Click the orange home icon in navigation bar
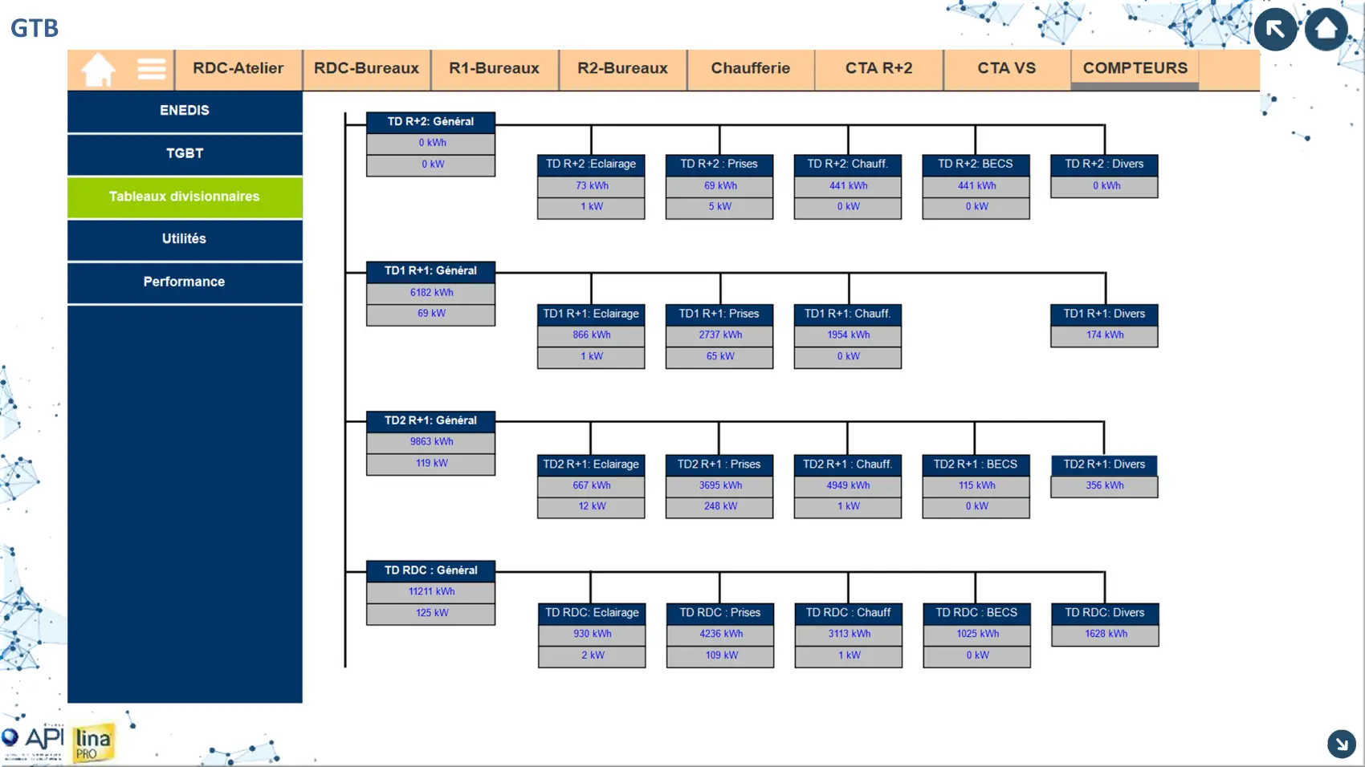 tap(98, 70)
